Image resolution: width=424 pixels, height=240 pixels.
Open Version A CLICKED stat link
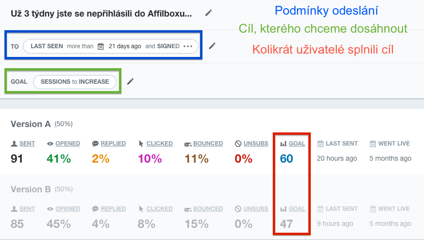click(160, 144)
